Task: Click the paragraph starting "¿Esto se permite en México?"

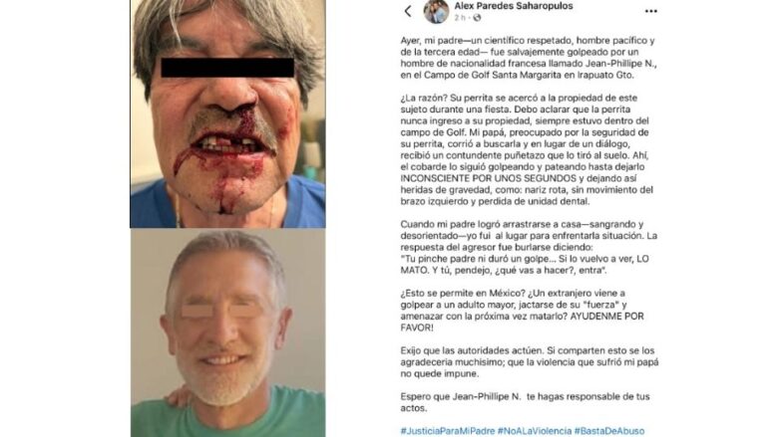Action: point(522,311)
